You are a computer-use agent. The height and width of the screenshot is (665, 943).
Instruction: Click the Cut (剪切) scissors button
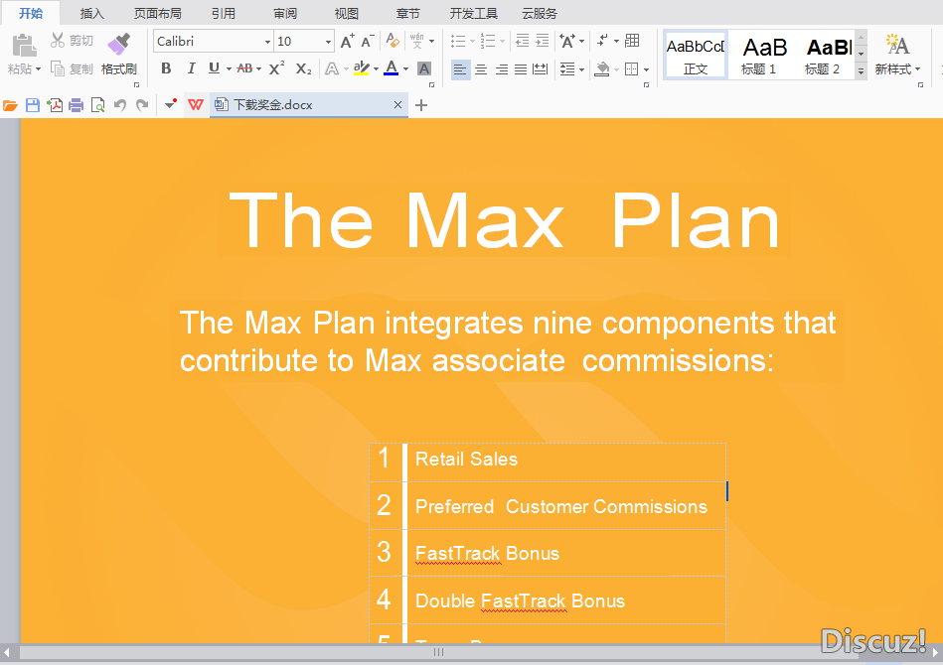[72, 41]
